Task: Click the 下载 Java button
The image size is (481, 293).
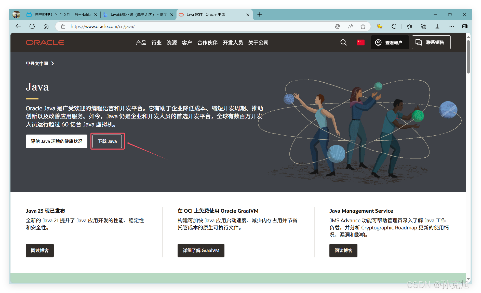Action: point(107,141)
